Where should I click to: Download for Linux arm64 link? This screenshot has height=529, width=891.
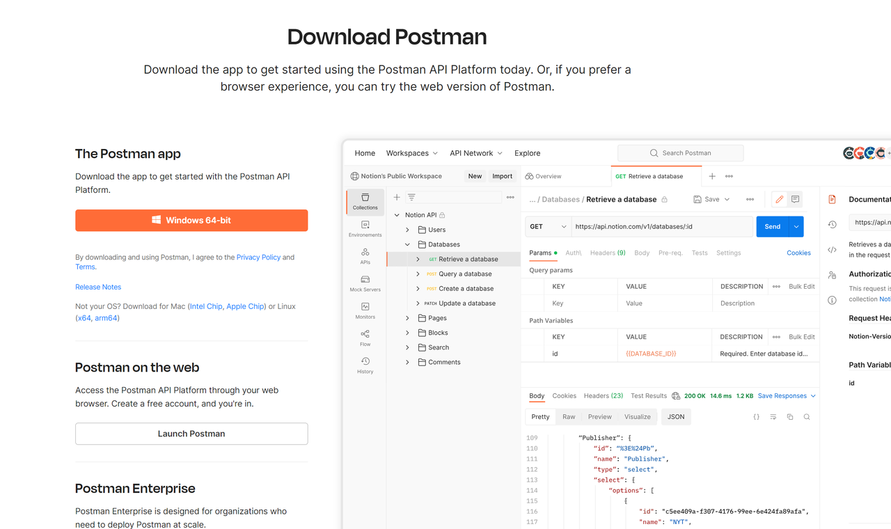point(106,318)
